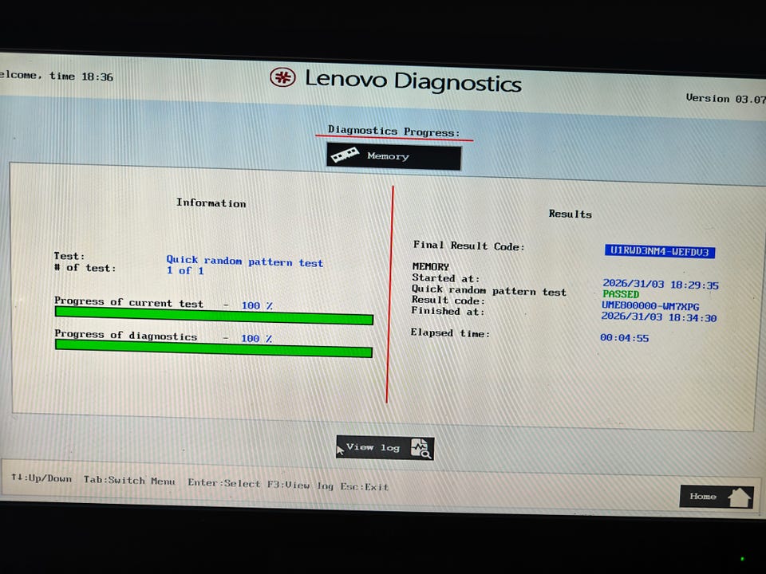766x574 pixels.
Task: Click the 'Esc:Exit' shortcut hint
Action: click(365, 486)
